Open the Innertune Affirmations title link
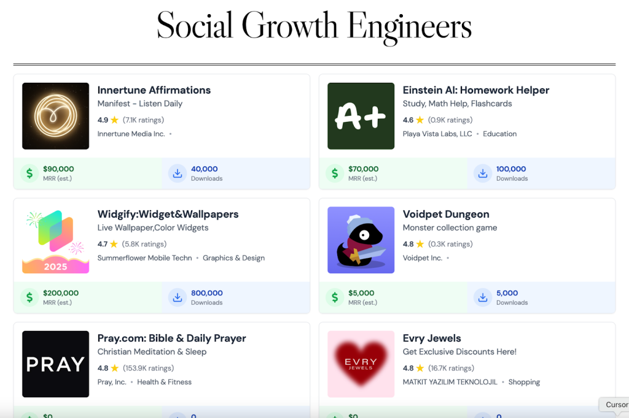This screenshot has width=629, height=418. (154, 90)
